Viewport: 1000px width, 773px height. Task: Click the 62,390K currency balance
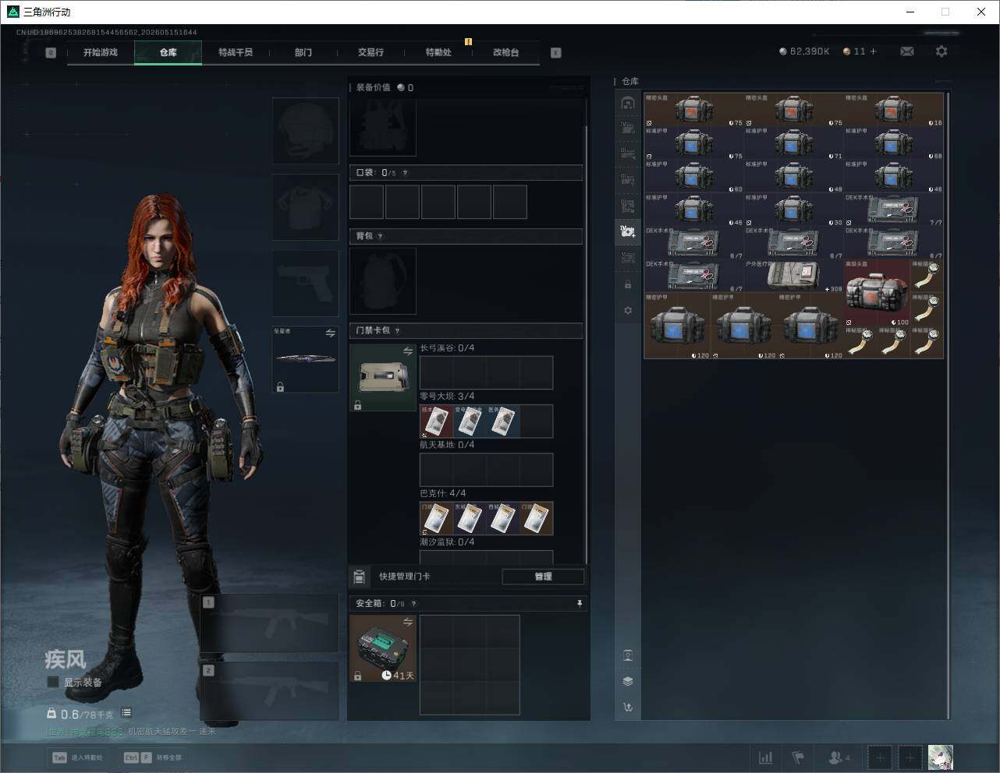pos(804,51)
